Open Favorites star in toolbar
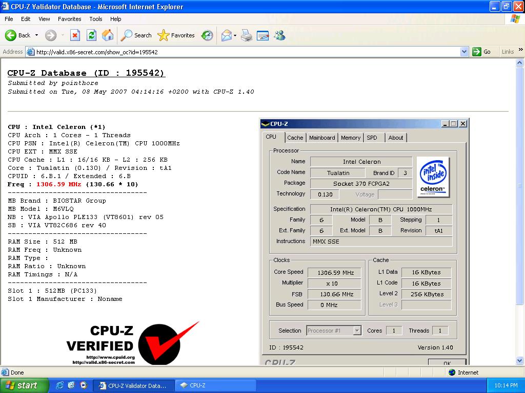This screenshot has height=393, width=525. click(x=176, y=35)
